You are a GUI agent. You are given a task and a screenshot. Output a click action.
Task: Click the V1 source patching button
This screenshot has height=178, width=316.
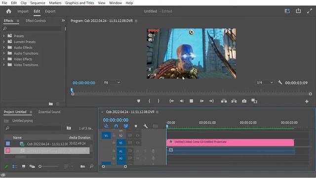click(x=106, y=135)
